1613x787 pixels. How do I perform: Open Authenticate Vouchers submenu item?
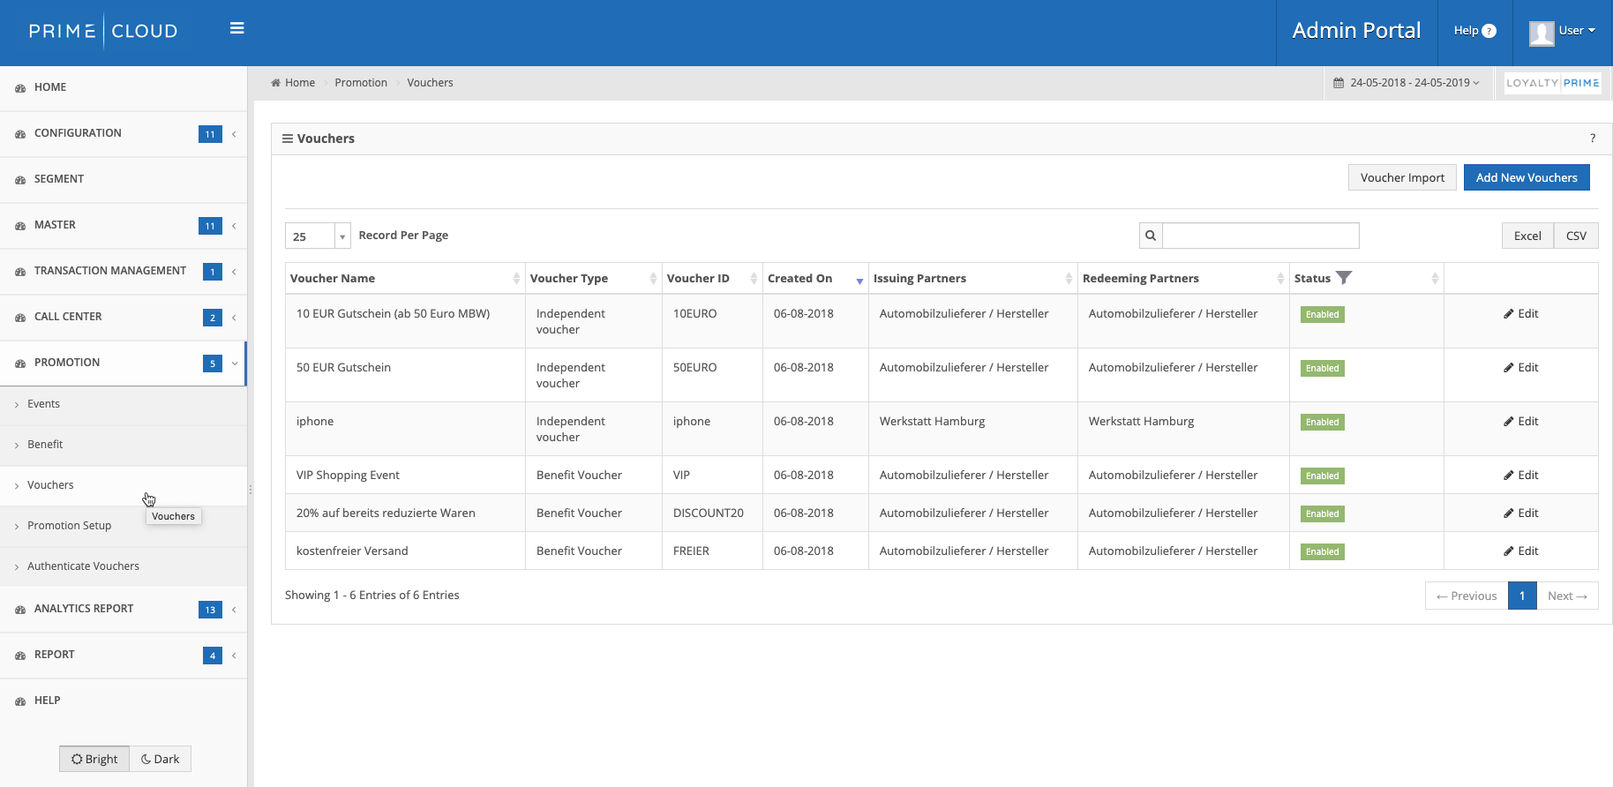click(x=124, y=566)
